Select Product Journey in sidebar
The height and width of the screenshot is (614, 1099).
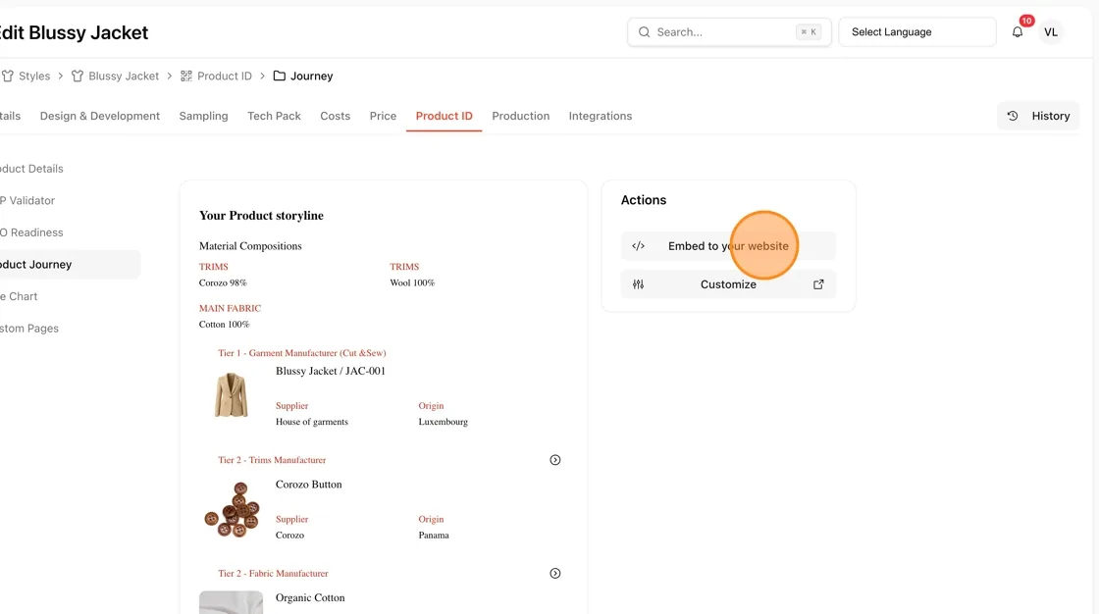69,265
